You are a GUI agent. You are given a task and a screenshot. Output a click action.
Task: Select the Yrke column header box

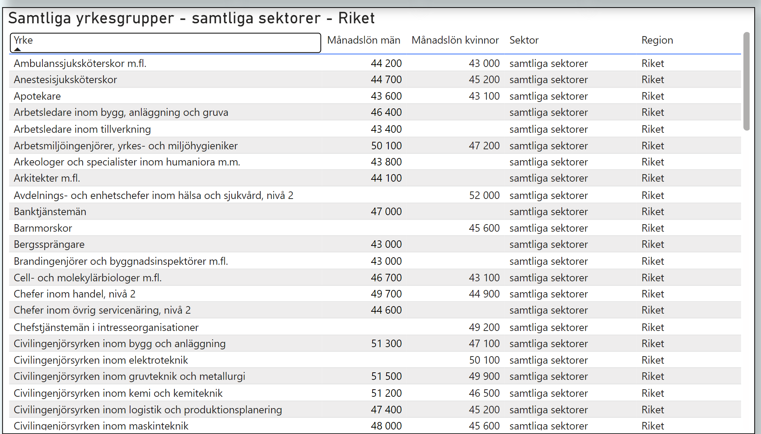pos(165,42)
